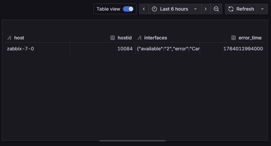This screenshot has height=146, width=271.
Task: Click the clock icon in time picker
Action: pos(154,9)
